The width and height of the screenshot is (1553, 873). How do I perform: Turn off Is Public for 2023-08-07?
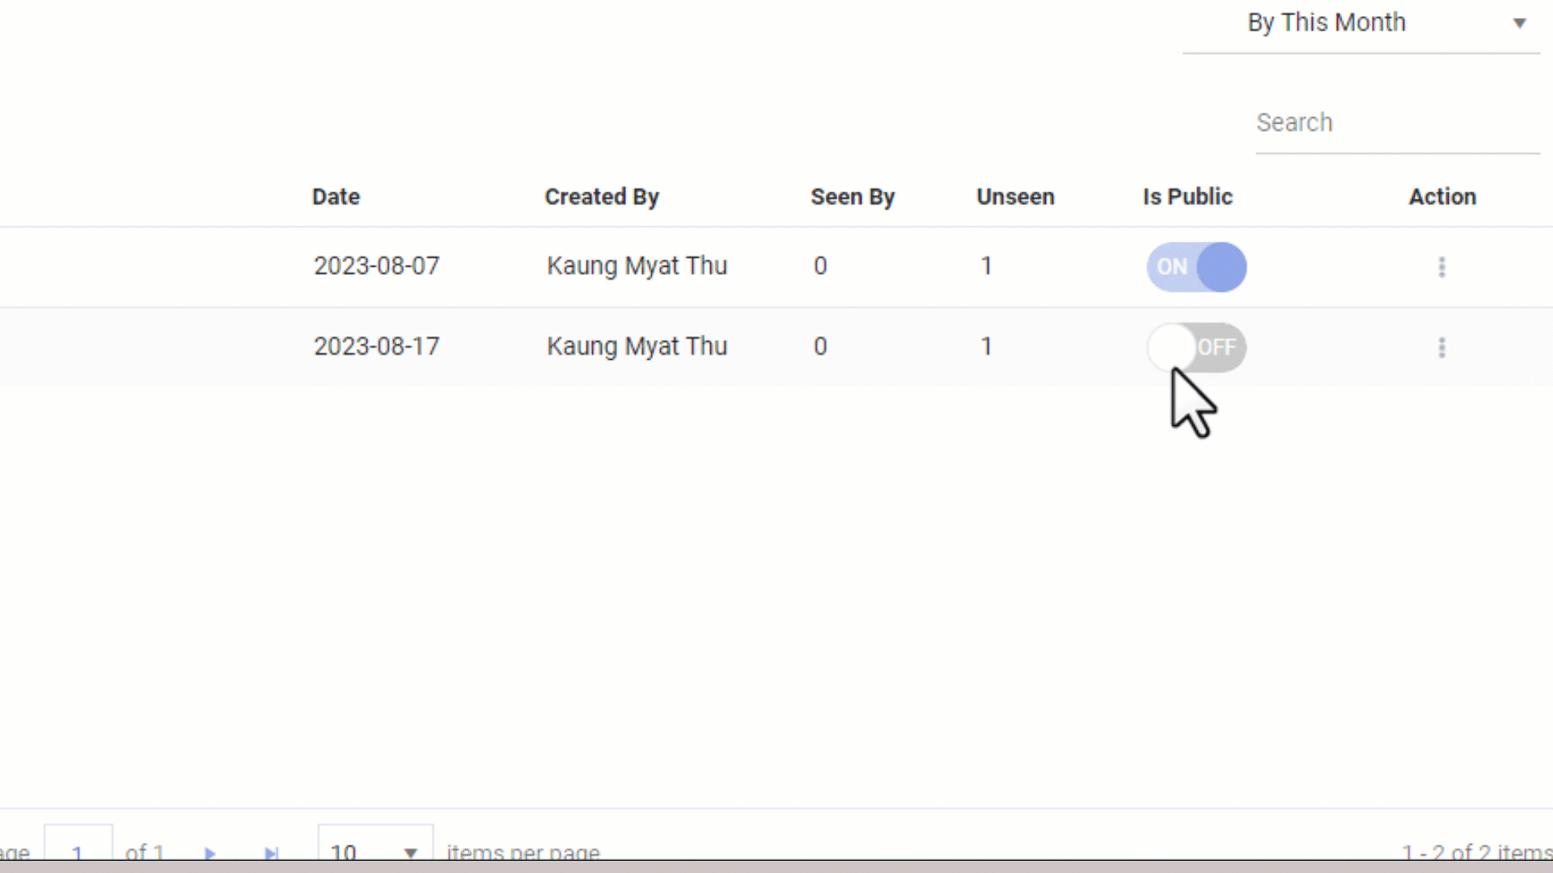[x=1196, y=267]
